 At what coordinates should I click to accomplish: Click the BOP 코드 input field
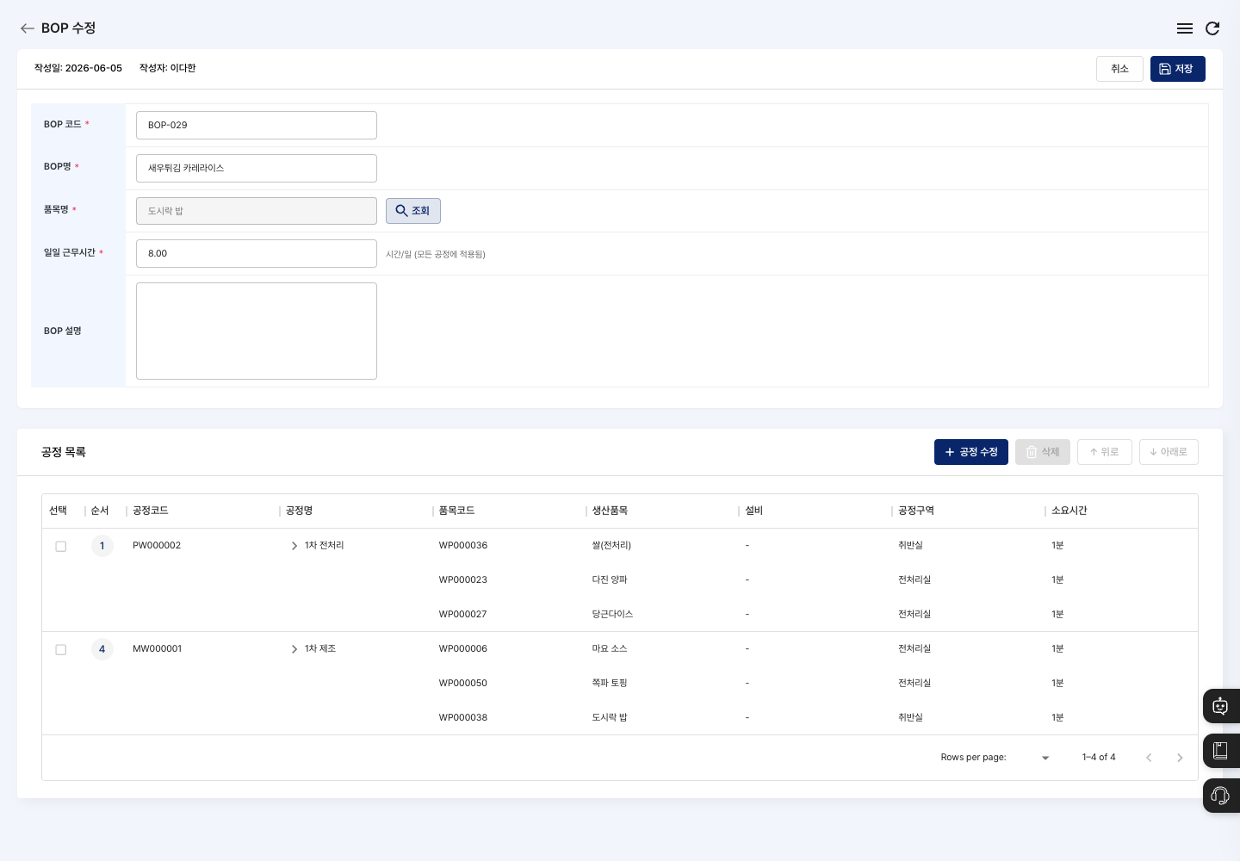click(257, 125)
